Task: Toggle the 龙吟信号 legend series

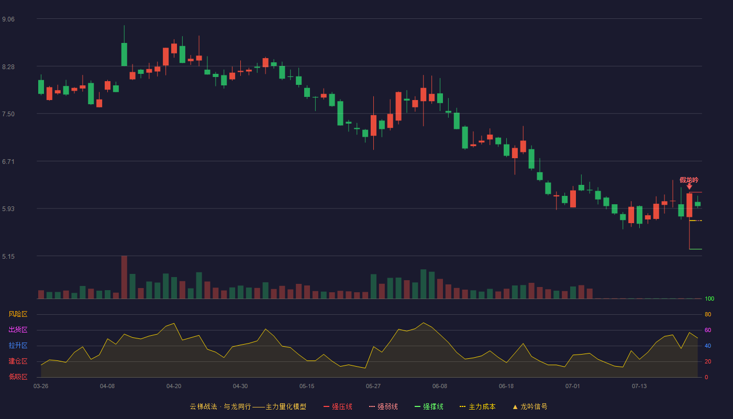Action: coord(529,406)
